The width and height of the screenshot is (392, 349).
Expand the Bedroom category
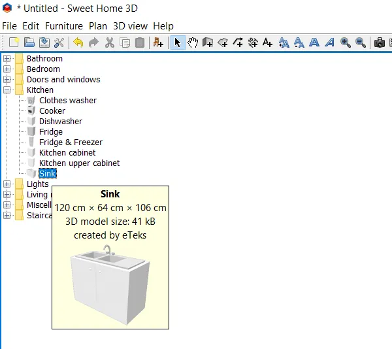(7, 69)
